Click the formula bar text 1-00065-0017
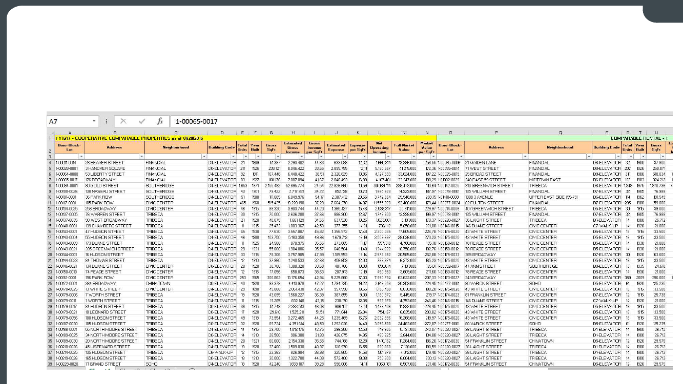 click(x=196, y=121)
